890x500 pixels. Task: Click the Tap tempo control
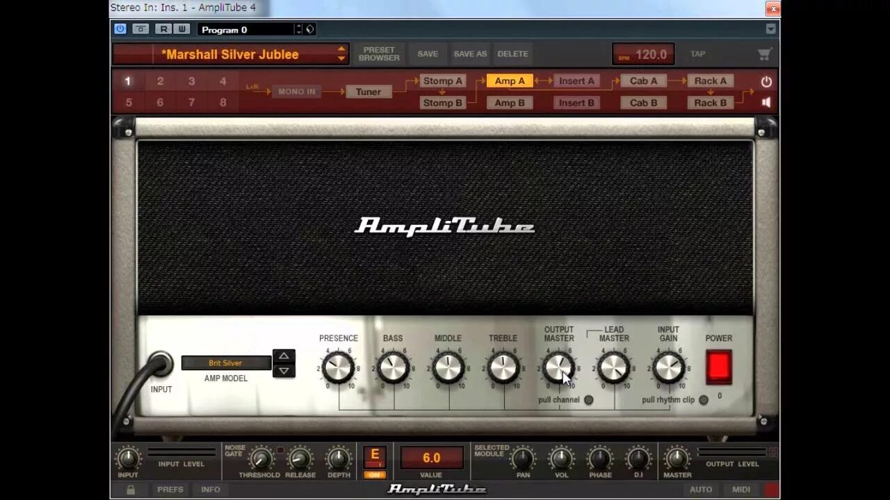pyautogui.click(x=698, y=53)
